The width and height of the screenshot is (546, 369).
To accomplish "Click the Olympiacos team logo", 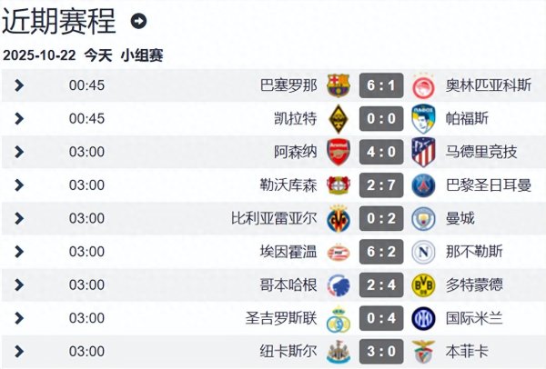I will pyautogui.click(x=422, y=85).
